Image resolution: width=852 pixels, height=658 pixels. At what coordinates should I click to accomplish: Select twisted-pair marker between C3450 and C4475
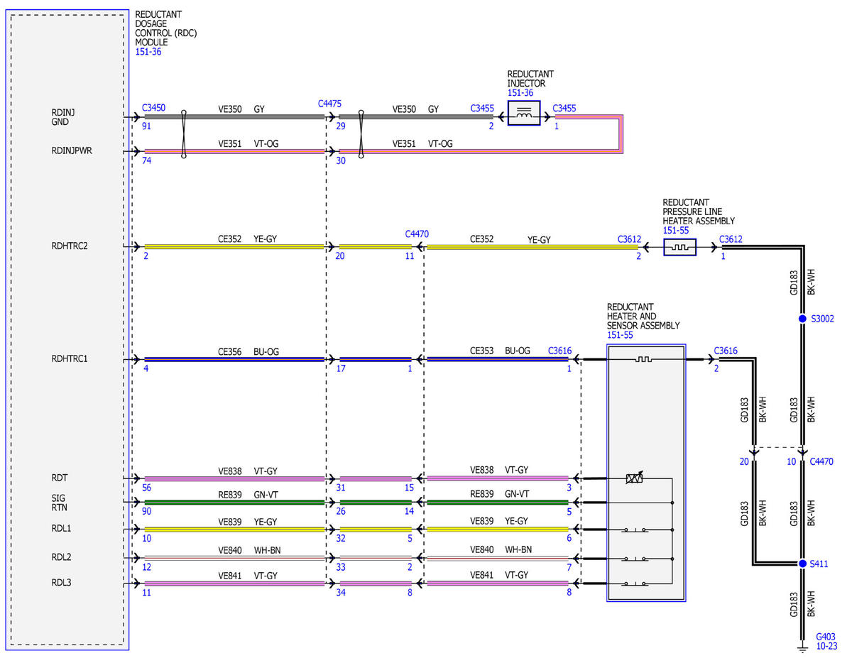184,133
